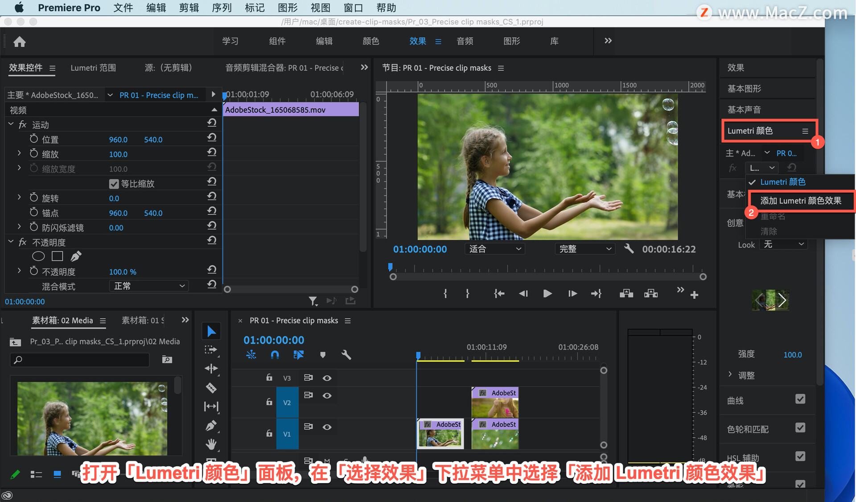Click the Intensity value 100.0
The width and height of the screenshot is (856, 502).
793,355
